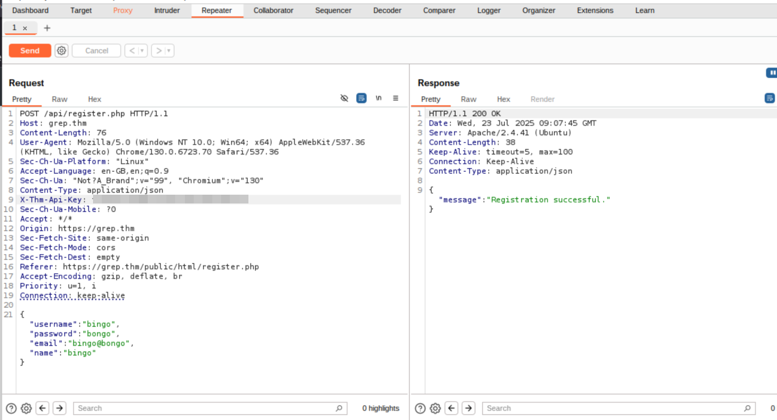777x420 pixels.
Task: Select Response Pretty view tab
Action: click(431, 99)
